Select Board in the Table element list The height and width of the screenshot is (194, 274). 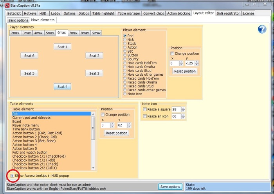coord(17,121)
